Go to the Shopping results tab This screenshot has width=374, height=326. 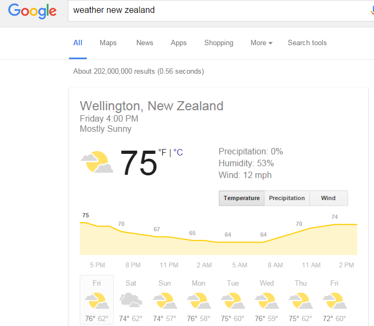coord(218,43)
